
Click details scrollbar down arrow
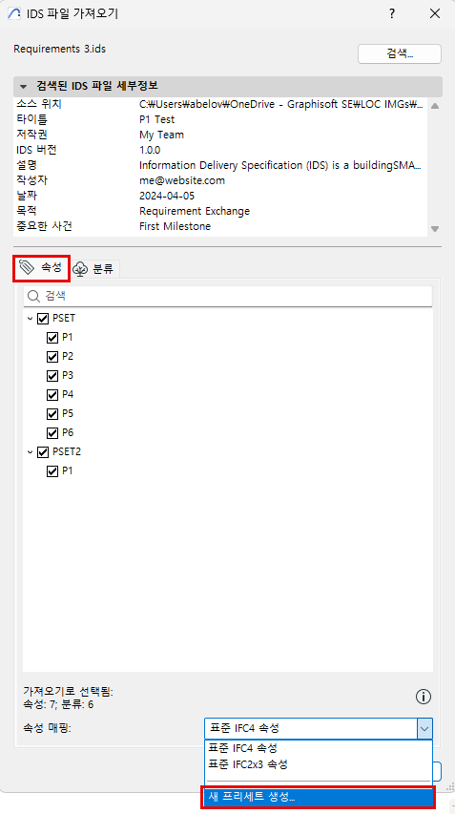coord(435,228)
